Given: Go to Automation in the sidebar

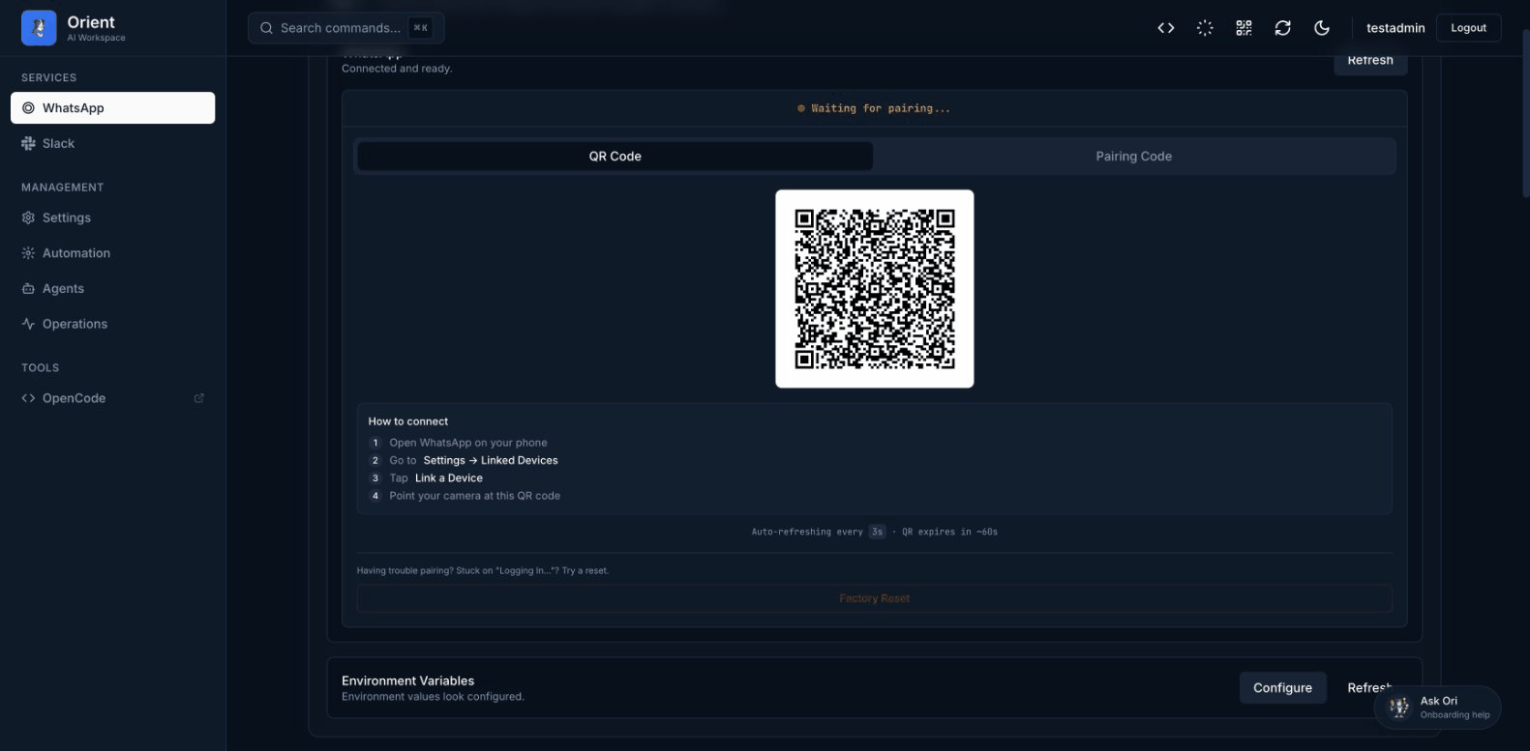Looking at the screenshot, I should coord(75,253).
